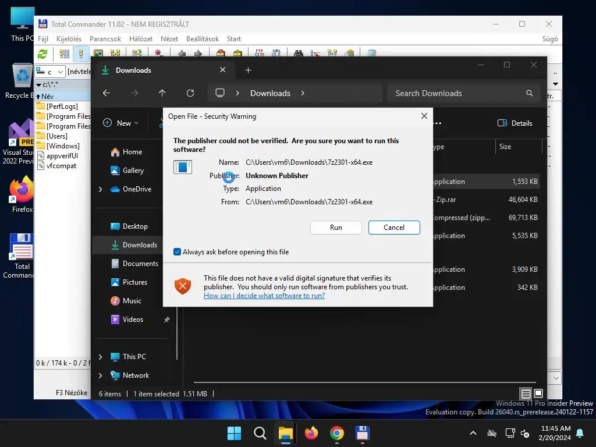Open FTP connection toolbar icon

[260, 53]
